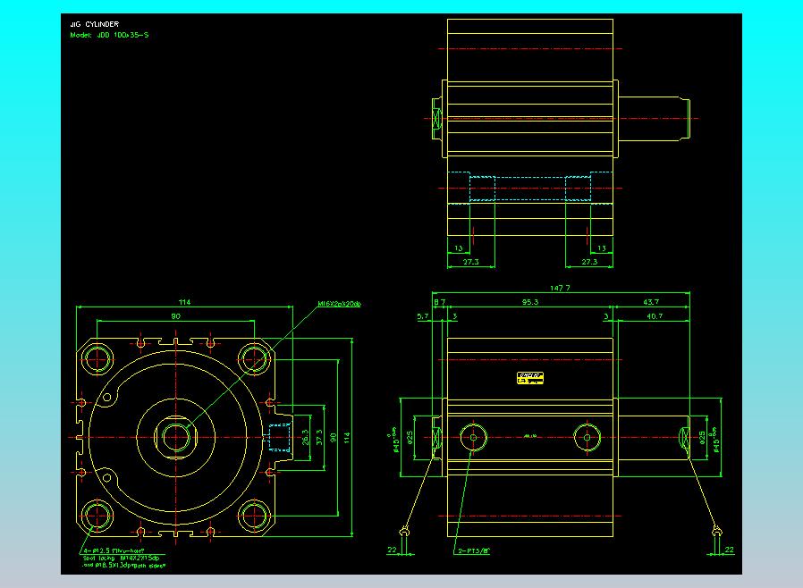The image size is (803, 588).
Task: Click the left port circle in side view
Action: click(x=471, y=436)
